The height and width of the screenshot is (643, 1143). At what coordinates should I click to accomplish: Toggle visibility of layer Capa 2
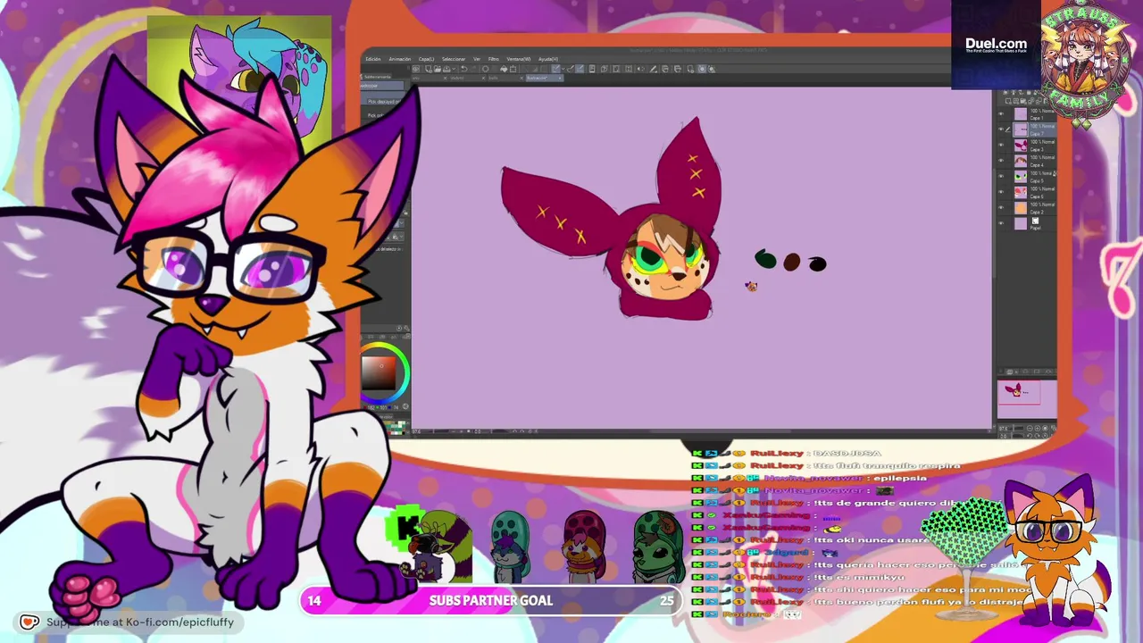tap(1001, 208)
